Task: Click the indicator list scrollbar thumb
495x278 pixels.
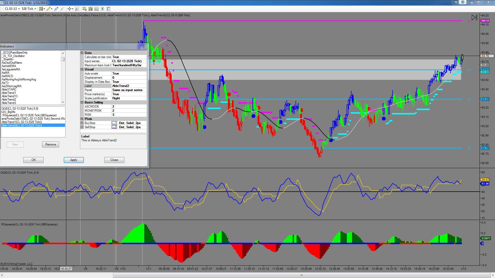Action: [x=63, y=59]
